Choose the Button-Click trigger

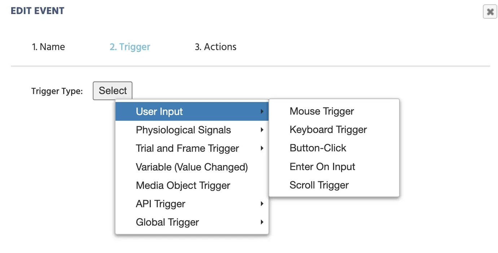coord(318,148)
